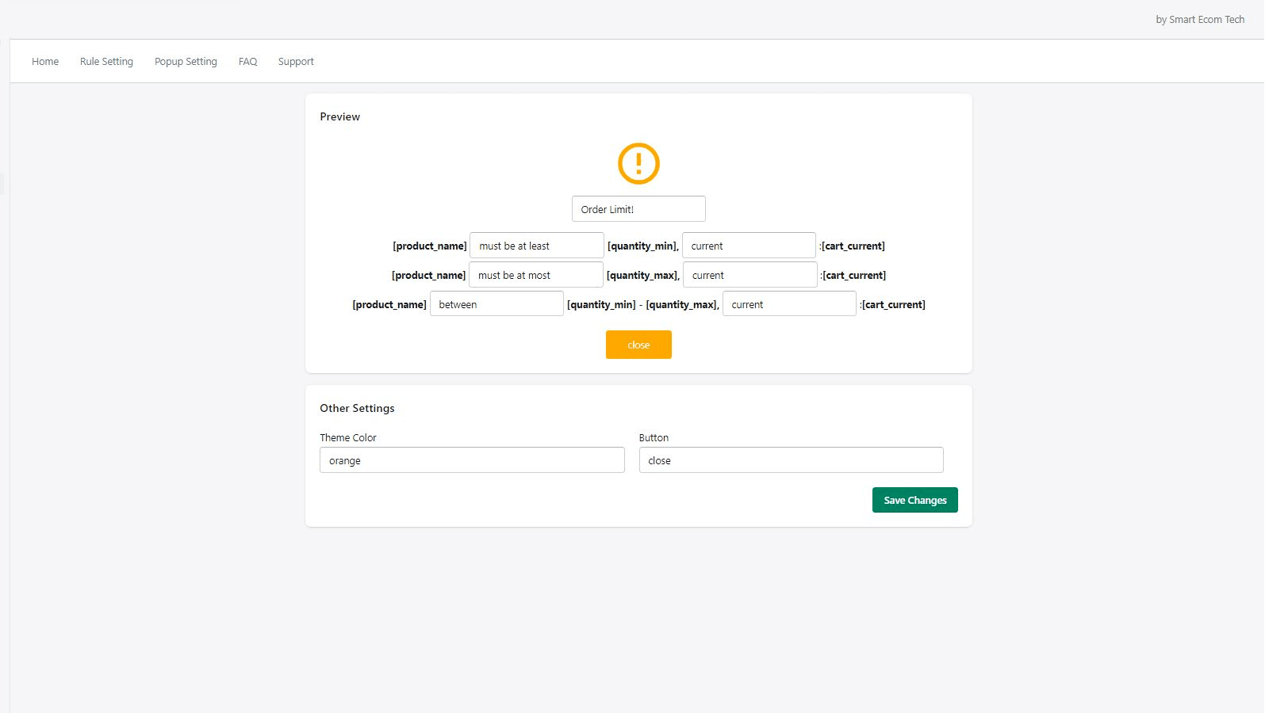Select the first 'current' text box
This screenshot has width=1269, height=713.
(748, 245)
